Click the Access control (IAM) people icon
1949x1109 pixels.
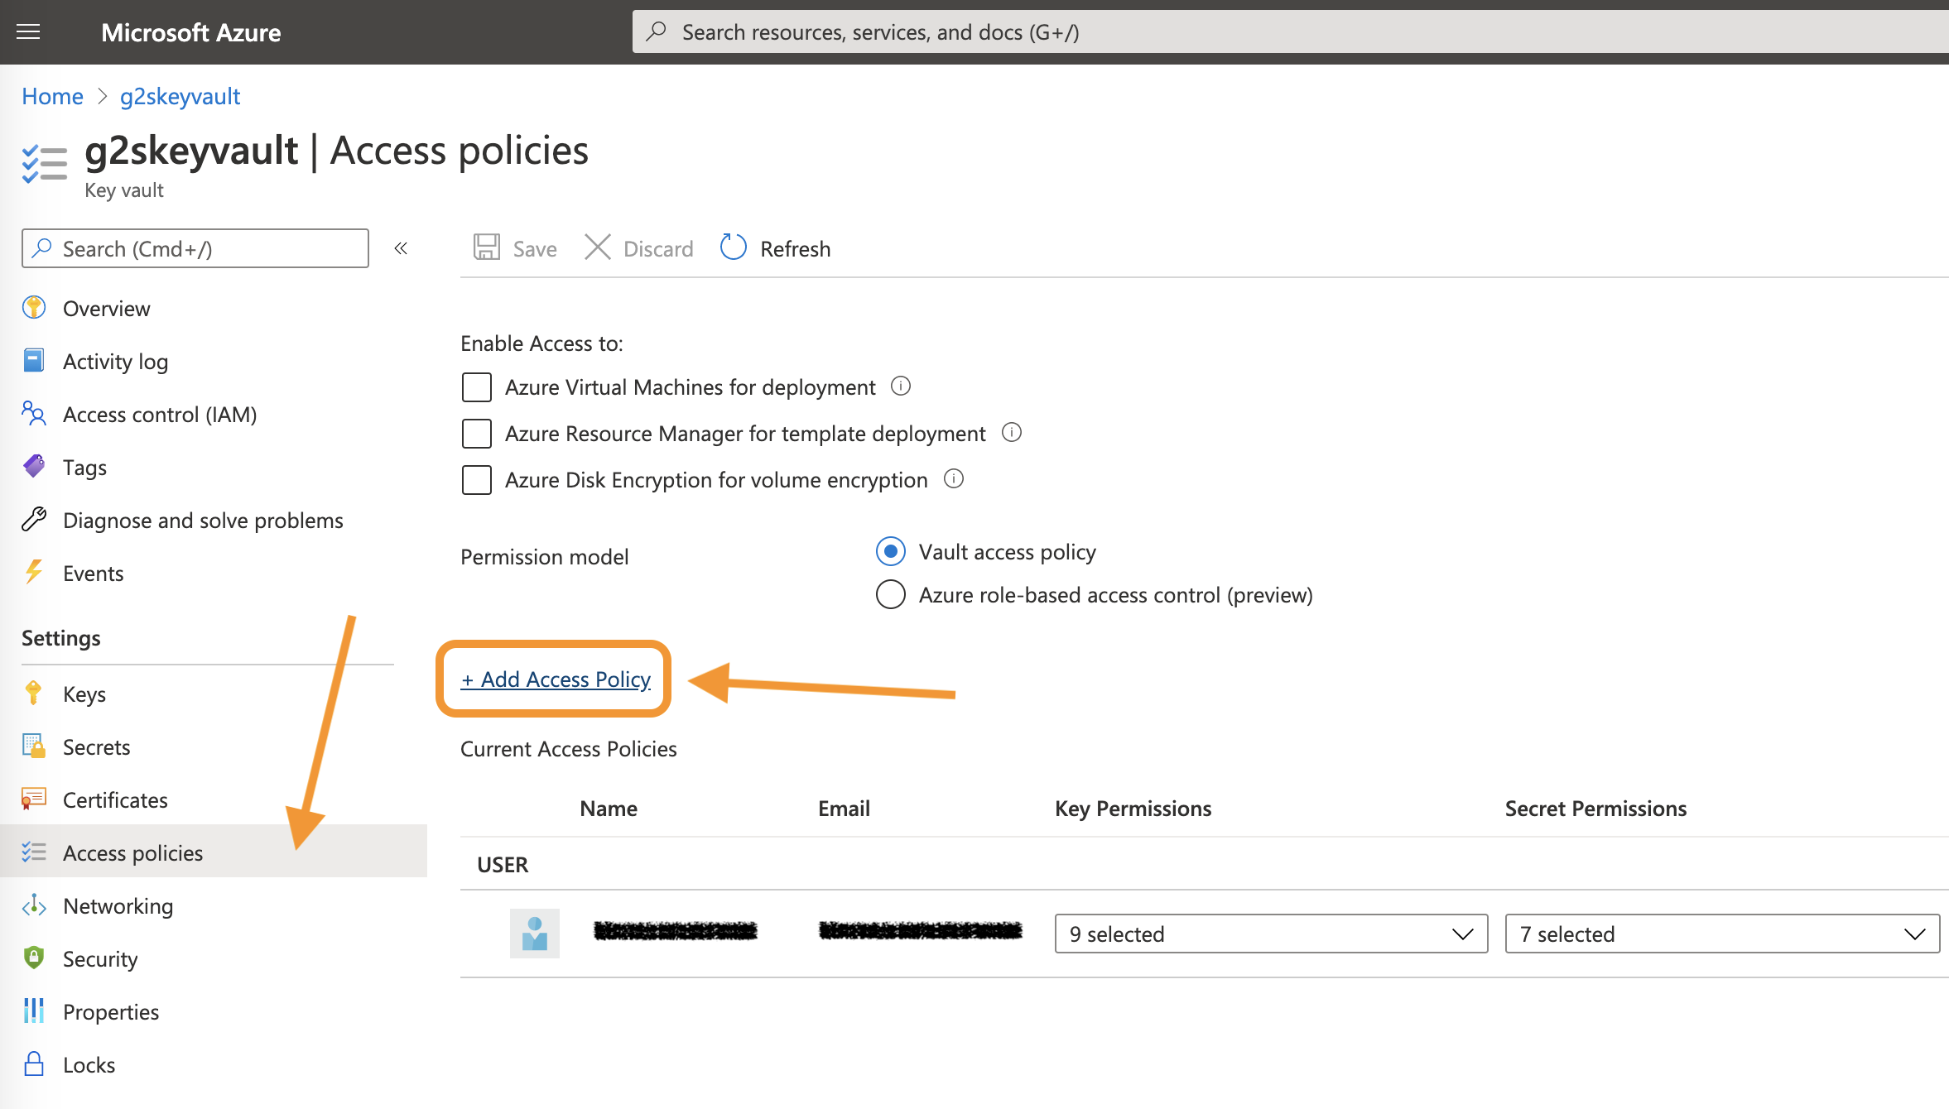(34, 414)
